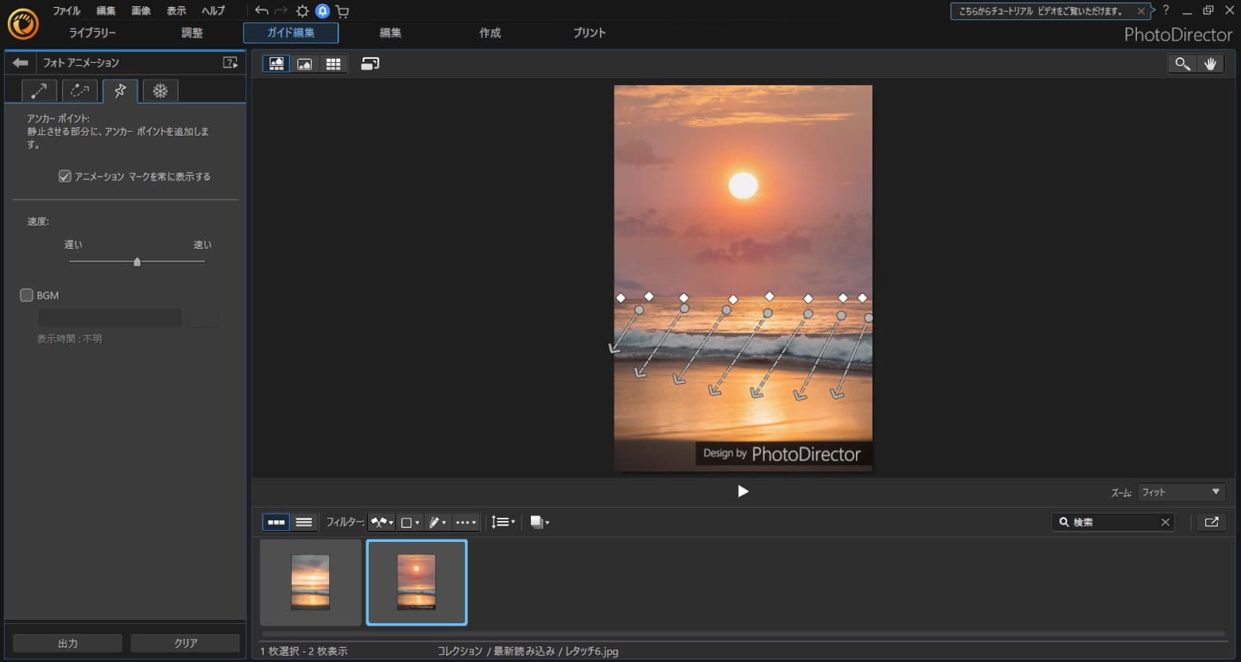The height and width of the screenshot is (662, 1241).
Task: Select the motion arrow animation tool
Action: pyautogui.click(x=39, y=91)
